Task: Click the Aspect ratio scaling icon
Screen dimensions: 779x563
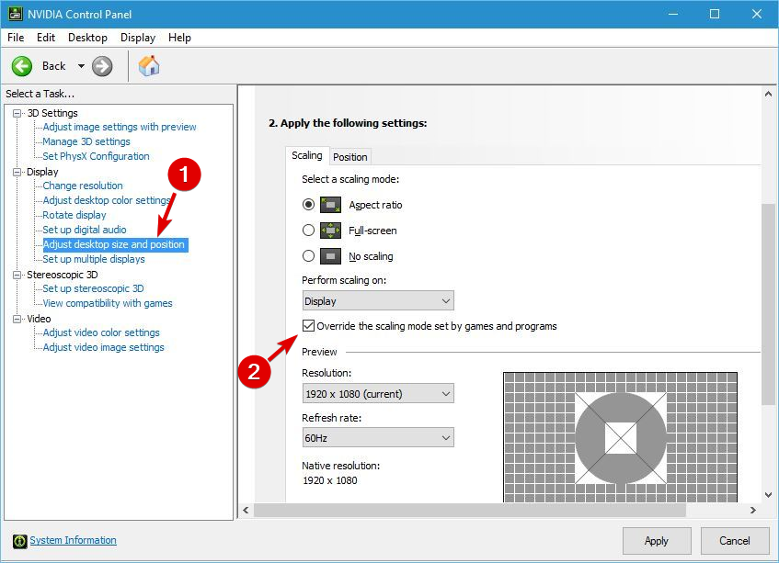Action: point(330,205)
